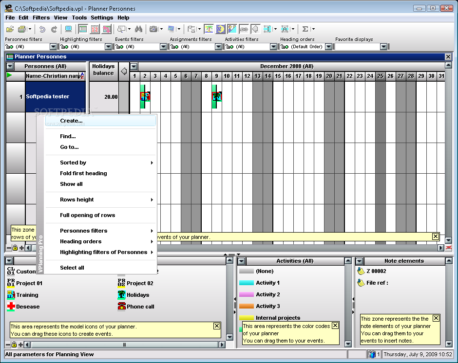Image resolution: width=458 pixels, height=363 pixels.
Task: Open the Settings menu
Action: [x=102, y=18]
